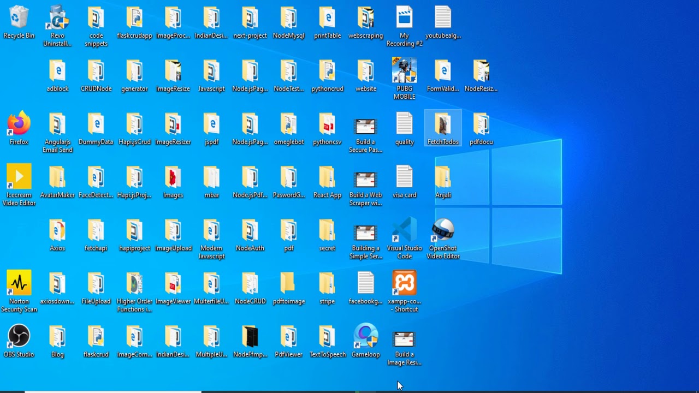Select Visual Studio Code shortcut
The width and height of the screenshot is (699, 393).
coord(404,231)
